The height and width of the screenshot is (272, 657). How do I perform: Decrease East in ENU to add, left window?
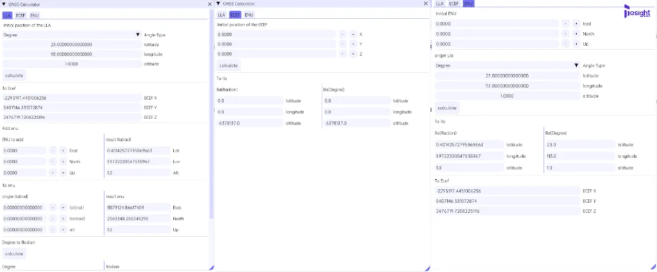pyautogui.click(x=53, y=150)
